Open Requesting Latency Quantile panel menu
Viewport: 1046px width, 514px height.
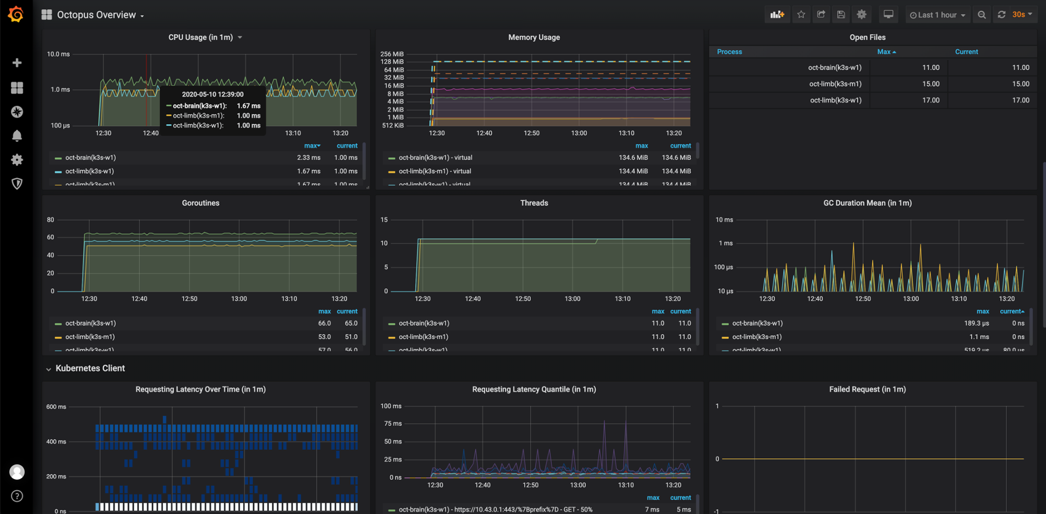click(534, 389)
